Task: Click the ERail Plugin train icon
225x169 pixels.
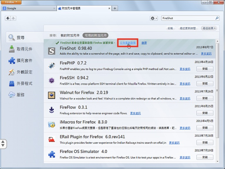Action: coord(51,139)
